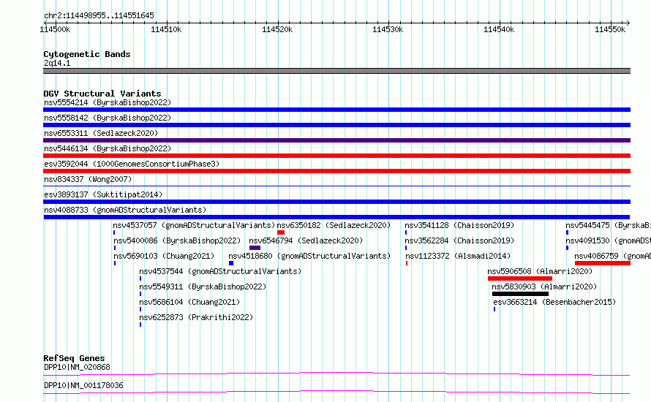Click the red bar under nsv4086759
Screen dimensions: 651x402
(603, 263)
